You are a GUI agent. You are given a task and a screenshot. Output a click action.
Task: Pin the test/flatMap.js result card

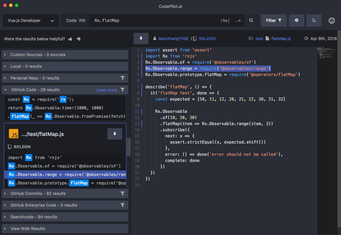tap(115, 134)
